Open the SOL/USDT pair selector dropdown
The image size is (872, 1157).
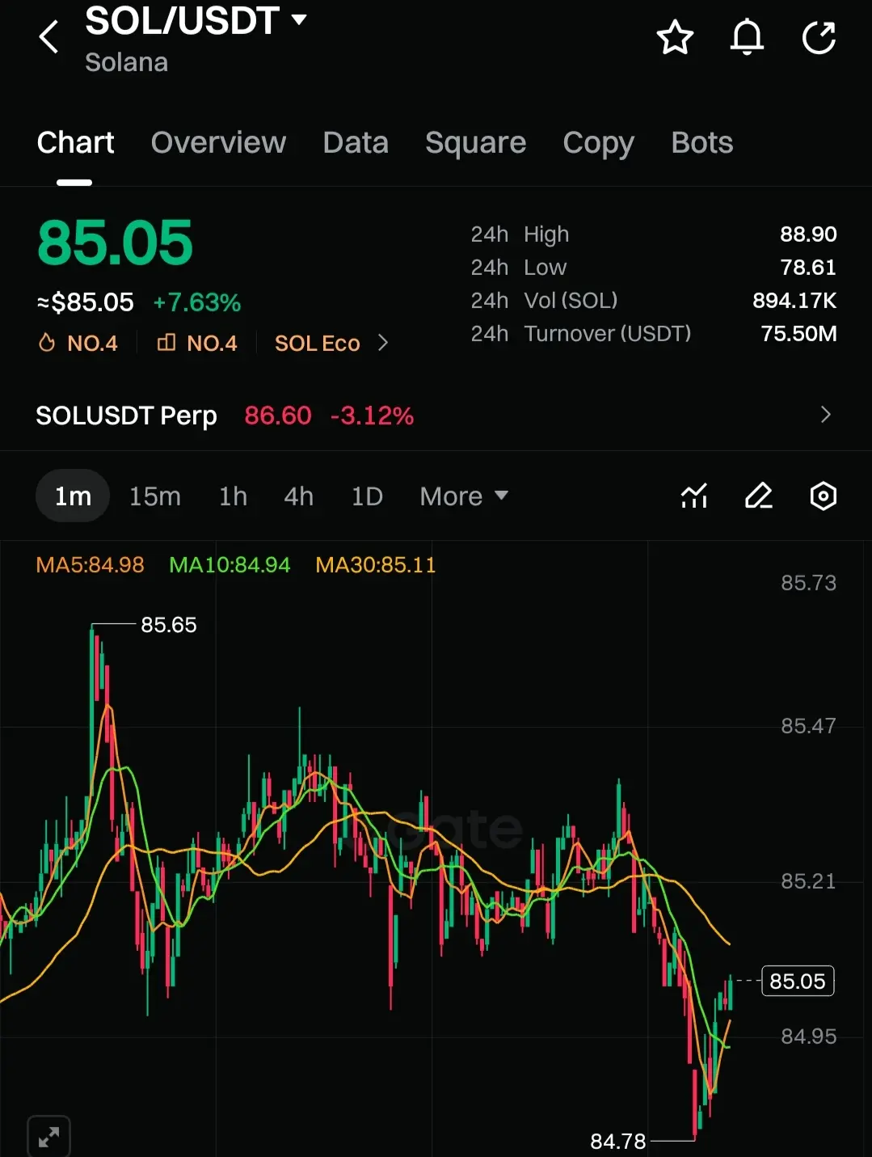coord(196,21)
